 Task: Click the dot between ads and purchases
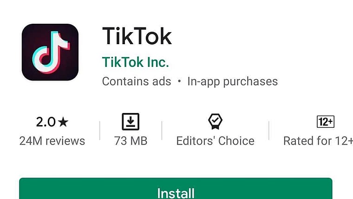[179, 81]
